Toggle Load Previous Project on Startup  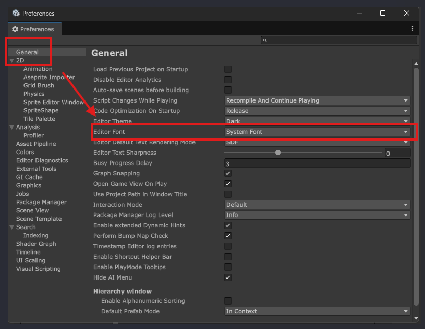(228, 69)
